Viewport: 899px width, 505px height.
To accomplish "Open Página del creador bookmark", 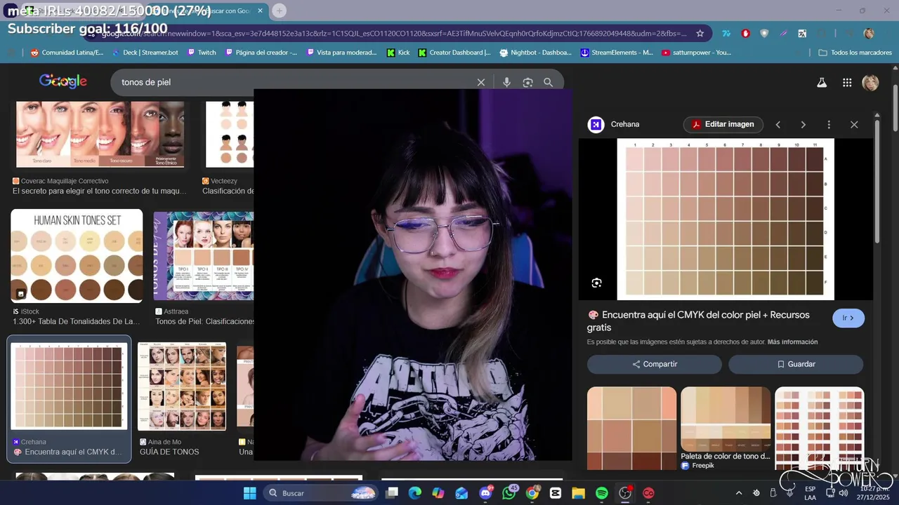I will (x=261, y=53).
